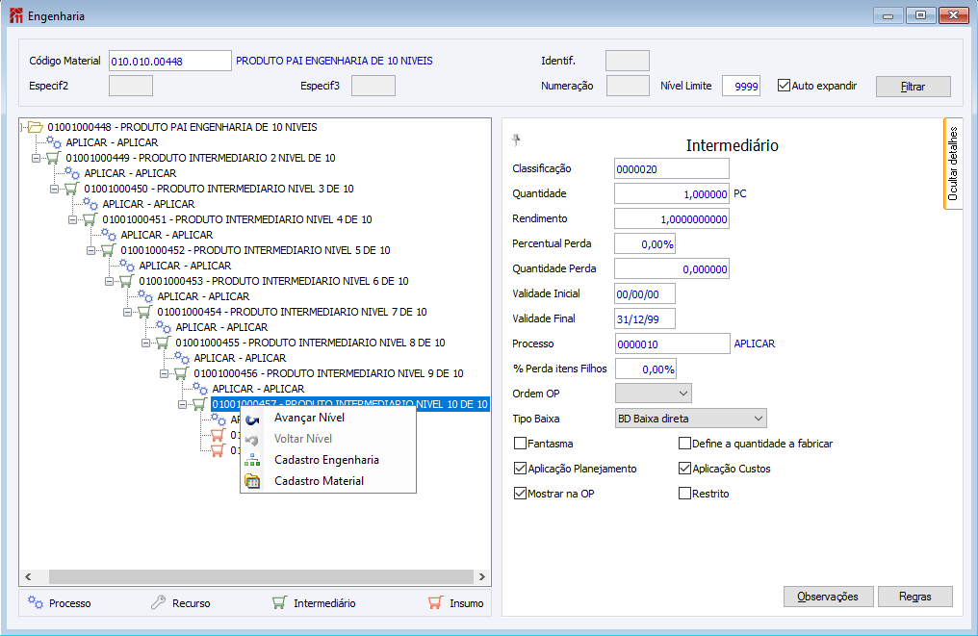Click Cadastro Material icon in context menu
This screenshot has width=978, height=636.
pyautogui.click(x=252, y=481)
